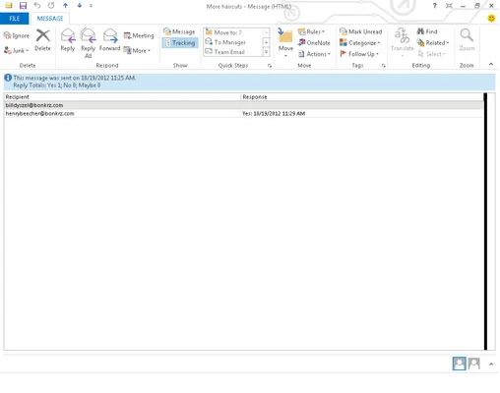Toggle the first people pane avatar icon
Screen dimensions: 500x393
click(459, 364)
